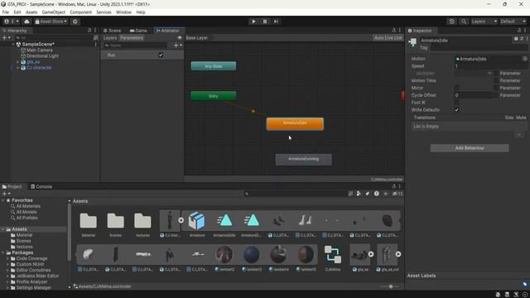Click the Add Behaviour button
Image resolution: width=530 pixels, height=298 pixels.
(x=470, y=148)
